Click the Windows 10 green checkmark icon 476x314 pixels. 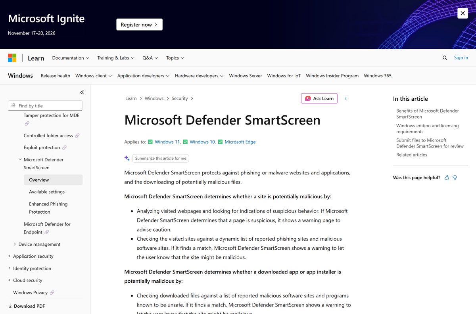pos(185,142)
